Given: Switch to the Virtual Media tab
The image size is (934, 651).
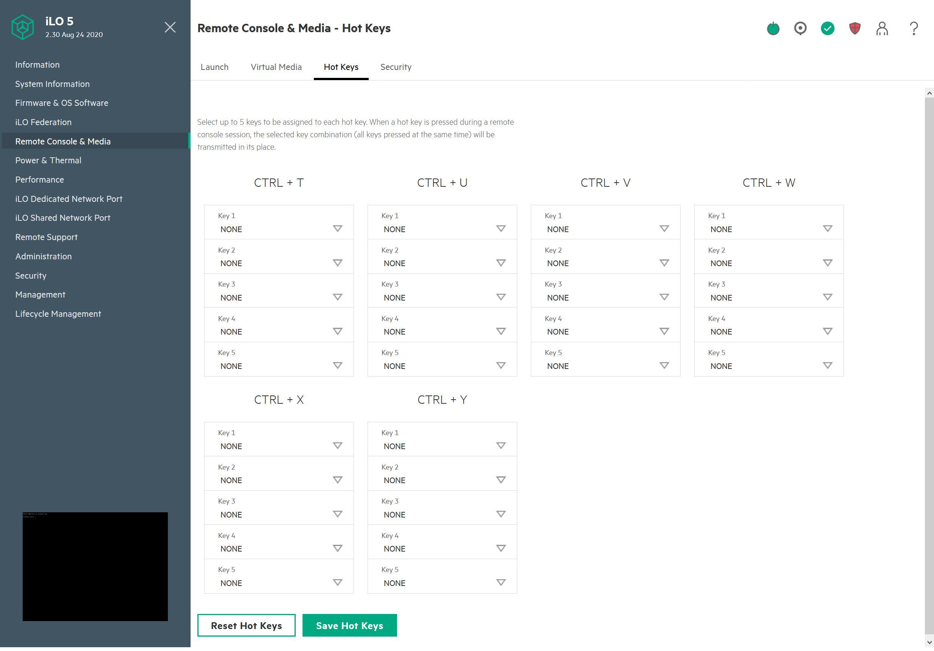Looking at the screenshot, I should click(x=276, y=67).
